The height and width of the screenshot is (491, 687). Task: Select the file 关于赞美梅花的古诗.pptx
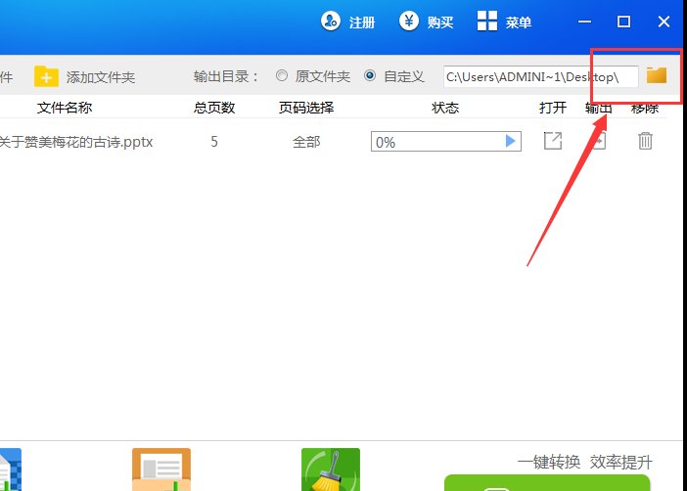76,142
